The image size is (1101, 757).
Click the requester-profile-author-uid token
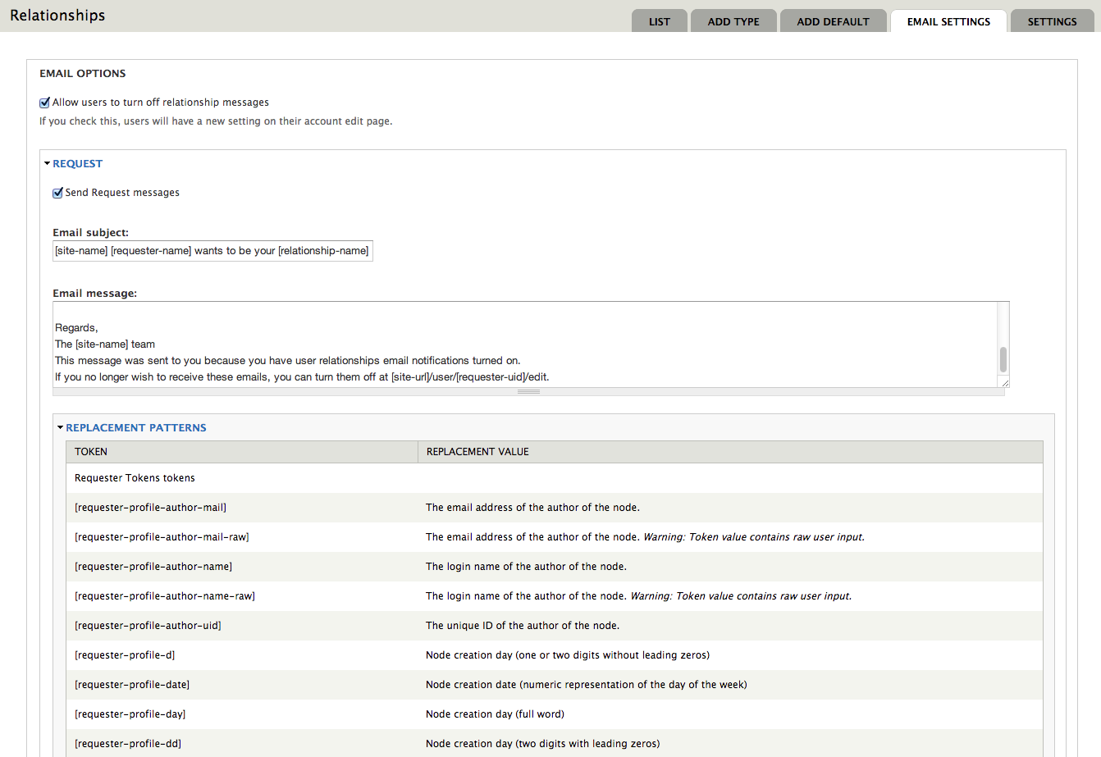point(148,625)
